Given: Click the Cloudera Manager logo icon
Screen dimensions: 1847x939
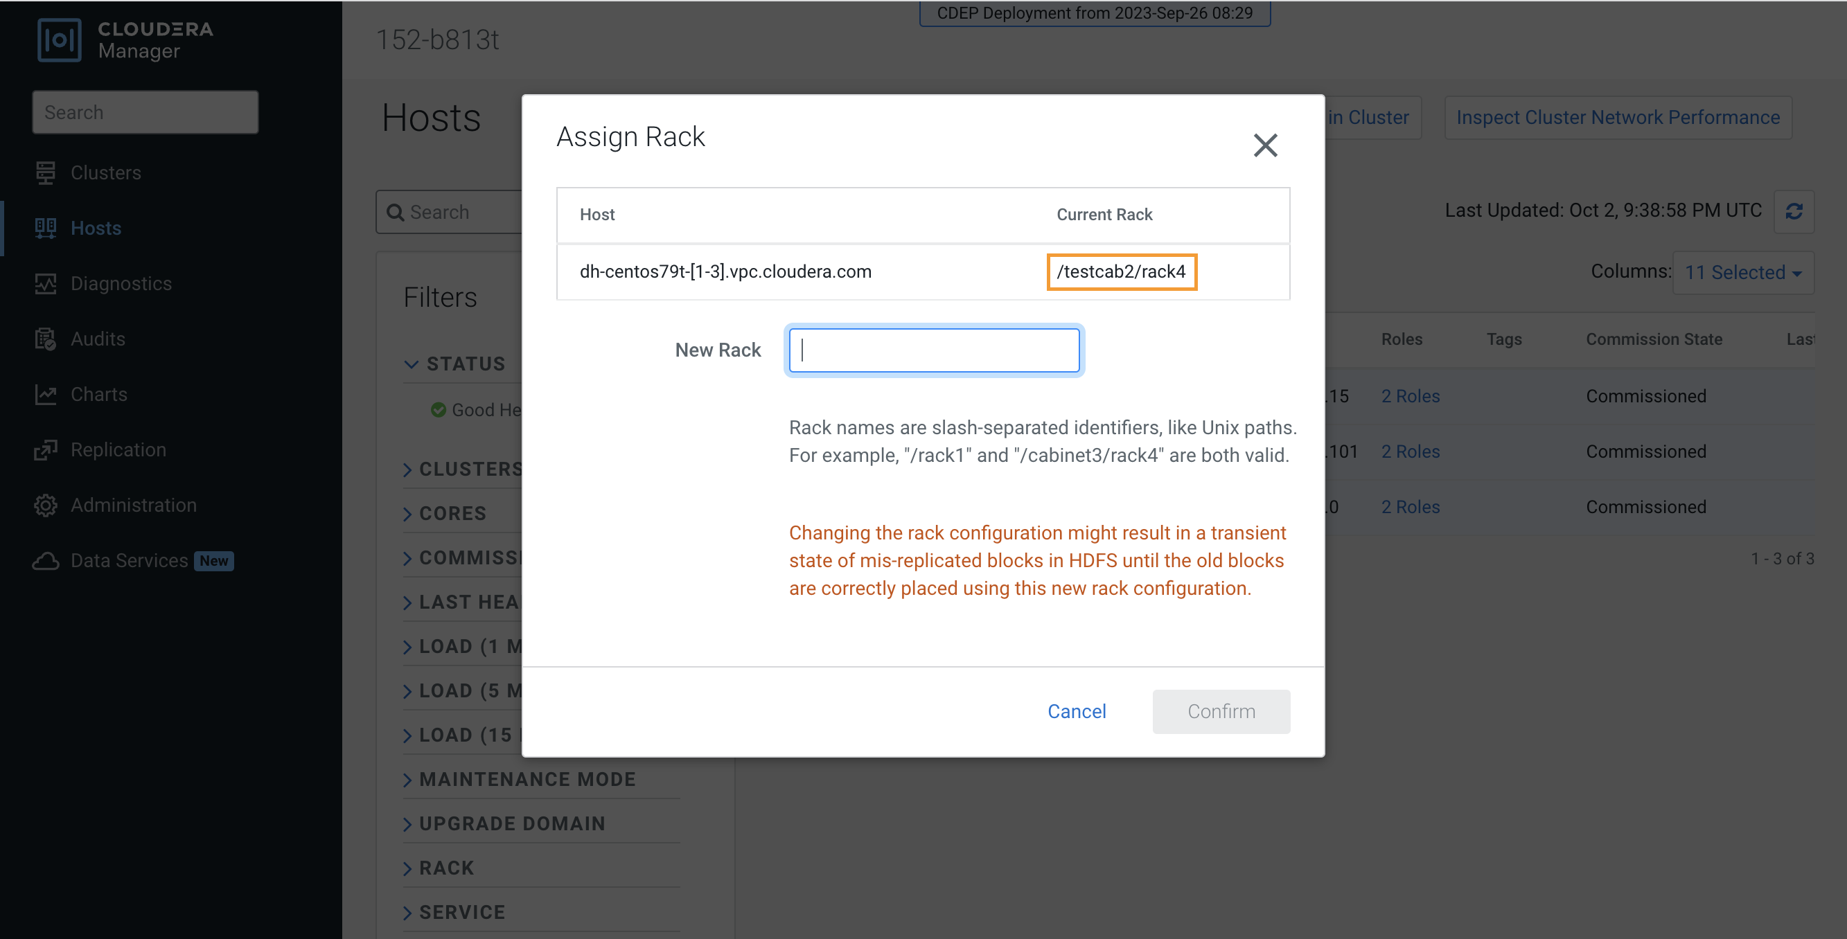Looking at the screenshot, I should pyautogui.click(x=59, y=40).
